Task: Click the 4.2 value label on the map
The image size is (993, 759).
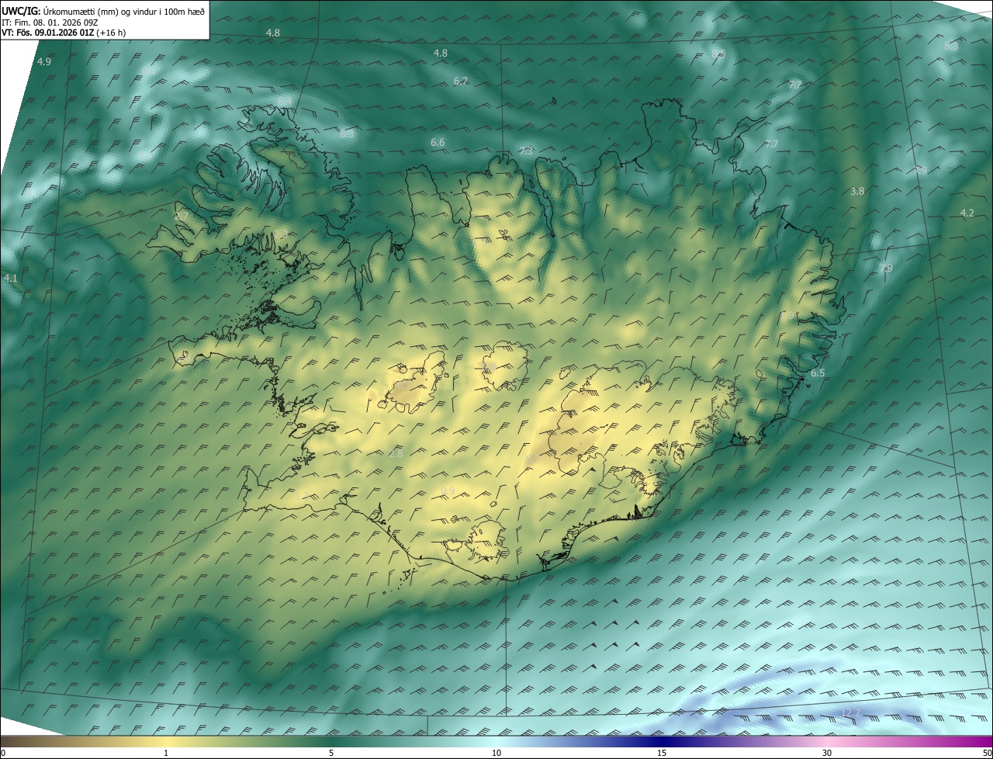Action: (x=967, y=213)
